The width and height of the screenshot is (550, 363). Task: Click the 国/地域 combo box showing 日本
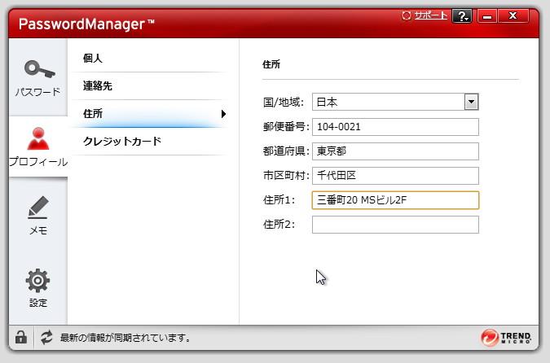[x=395, y=102]
